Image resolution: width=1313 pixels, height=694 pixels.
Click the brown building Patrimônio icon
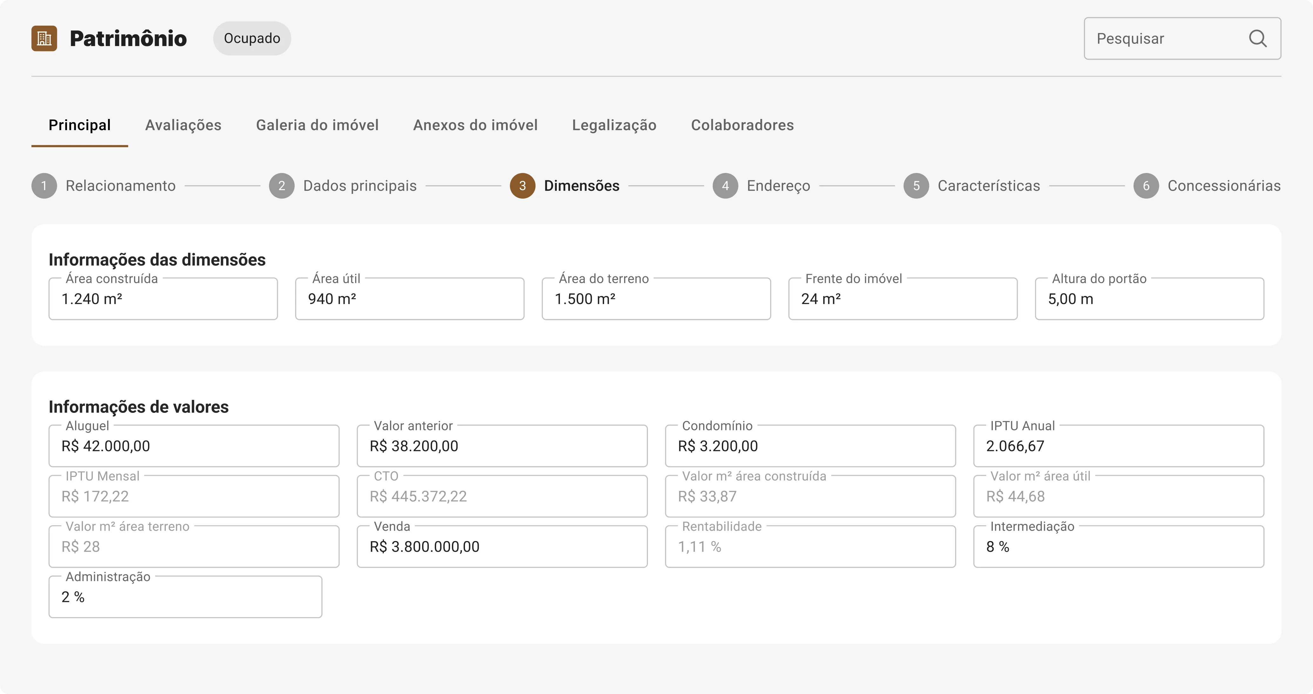tap(44, 39)
